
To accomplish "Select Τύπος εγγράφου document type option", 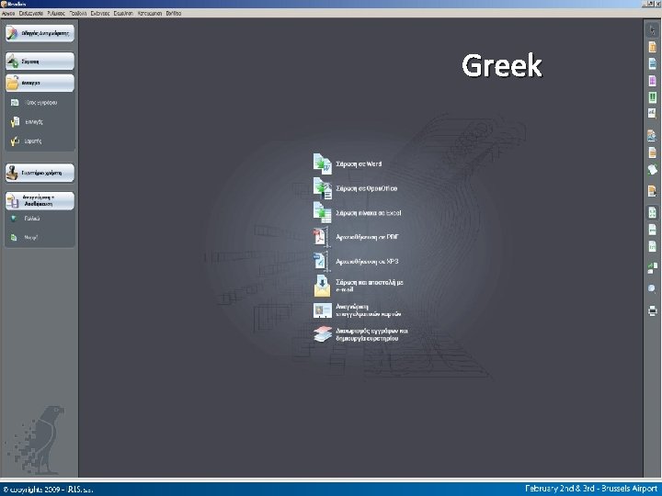I will coord(34,103).
